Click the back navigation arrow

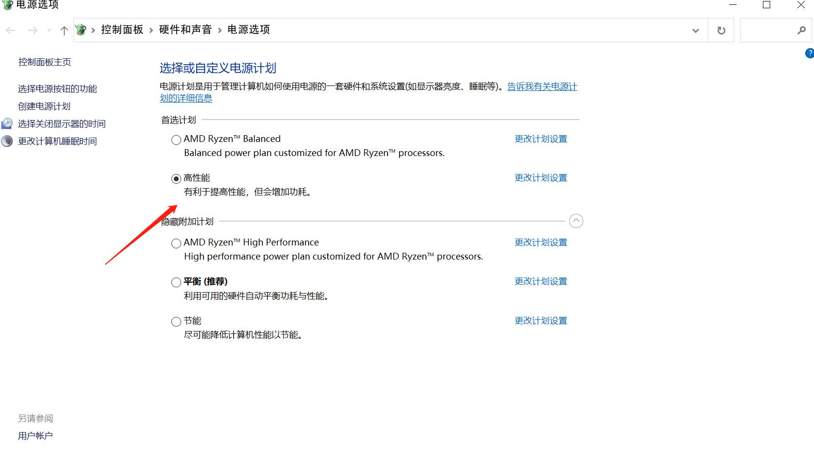click(11, 30)
